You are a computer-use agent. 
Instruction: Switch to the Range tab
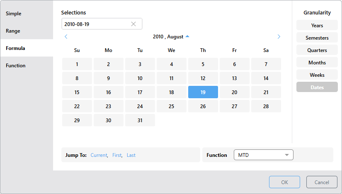[13, 31]
